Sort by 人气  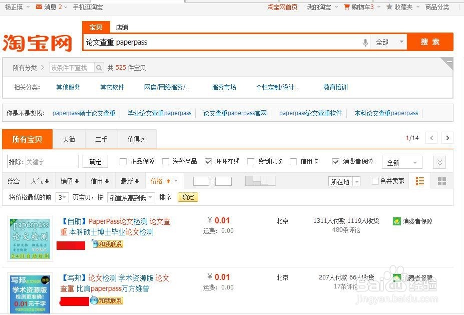click(x=40, y=181)
